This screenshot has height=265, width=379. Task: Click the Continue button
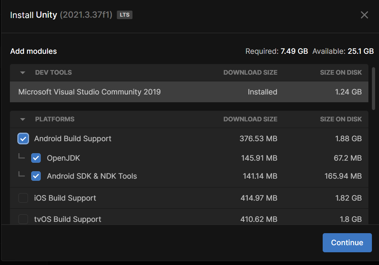pyautogui.click(x=347, y=243)
